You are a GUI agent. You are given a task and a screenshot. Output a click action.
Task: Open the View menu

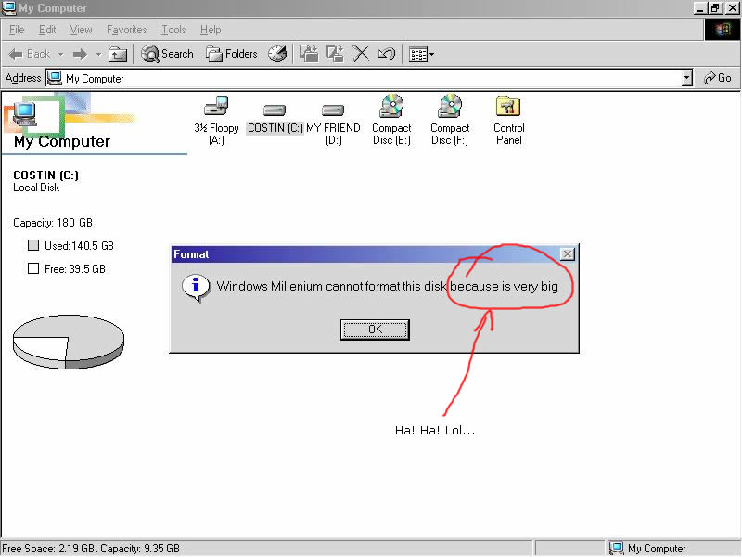point(81,30)
